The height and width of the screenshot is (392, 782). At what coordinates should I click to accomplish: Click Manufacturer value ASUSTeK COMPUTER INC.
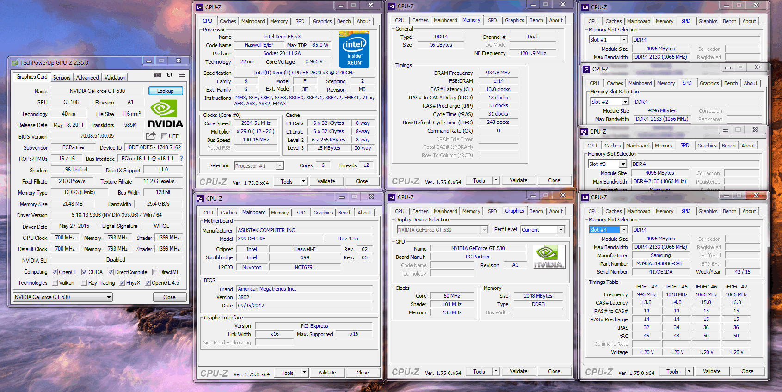point(304,230)
